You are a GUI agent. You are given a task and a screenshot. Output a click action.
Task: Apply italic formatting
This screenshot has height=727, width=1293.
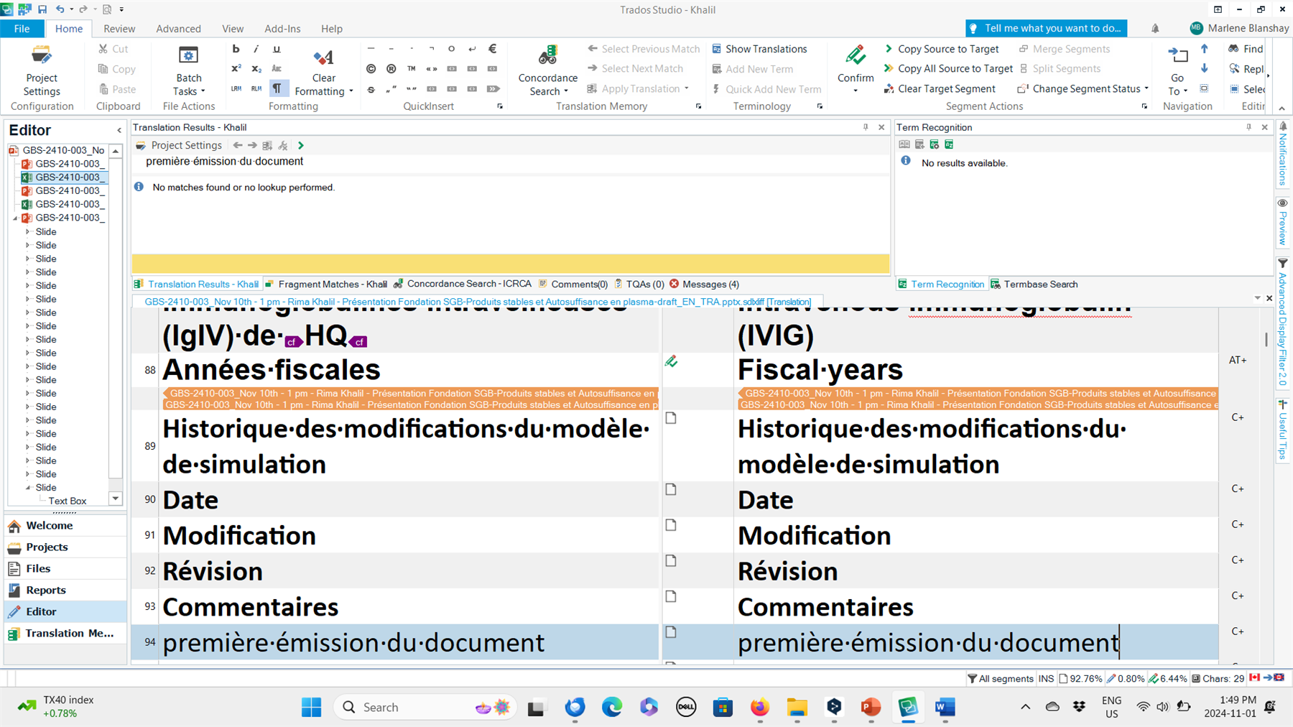[x=256, y=49]
